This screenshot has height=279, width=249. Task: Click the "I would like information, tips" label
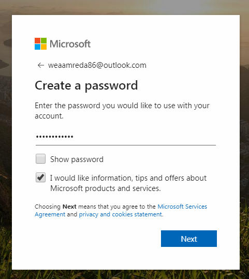click(x=128, y=183)
